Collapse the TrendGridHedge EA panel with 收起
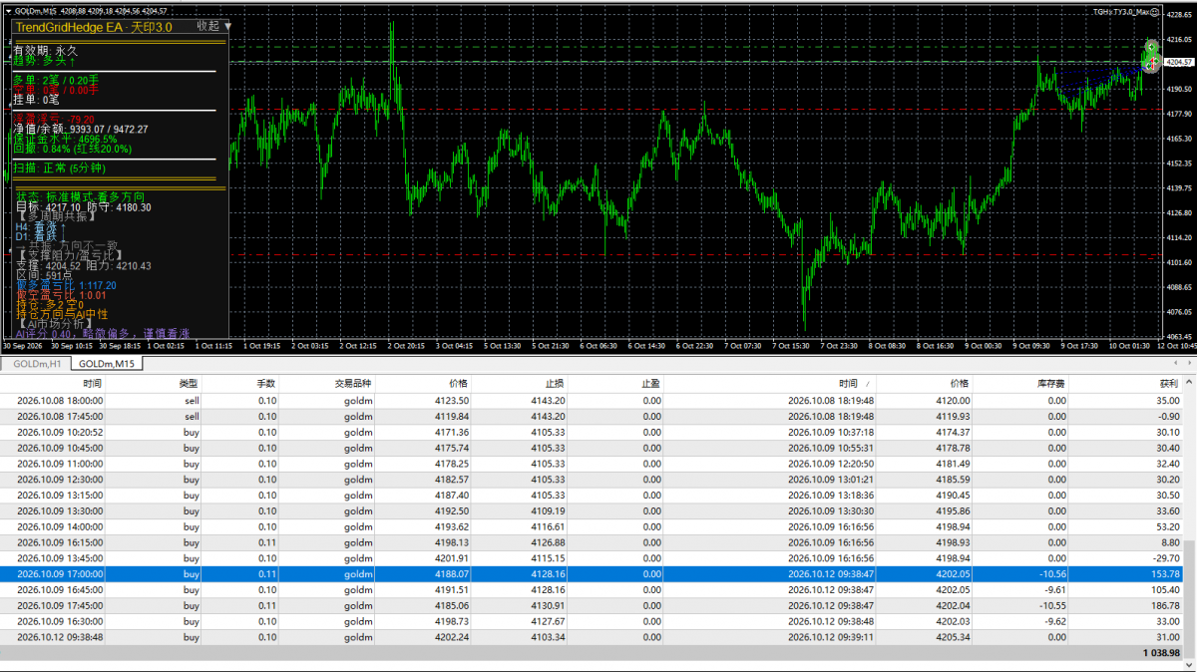Image resolution: width=1197 pixels, height=672 pixels. click(x=207, y=27)
